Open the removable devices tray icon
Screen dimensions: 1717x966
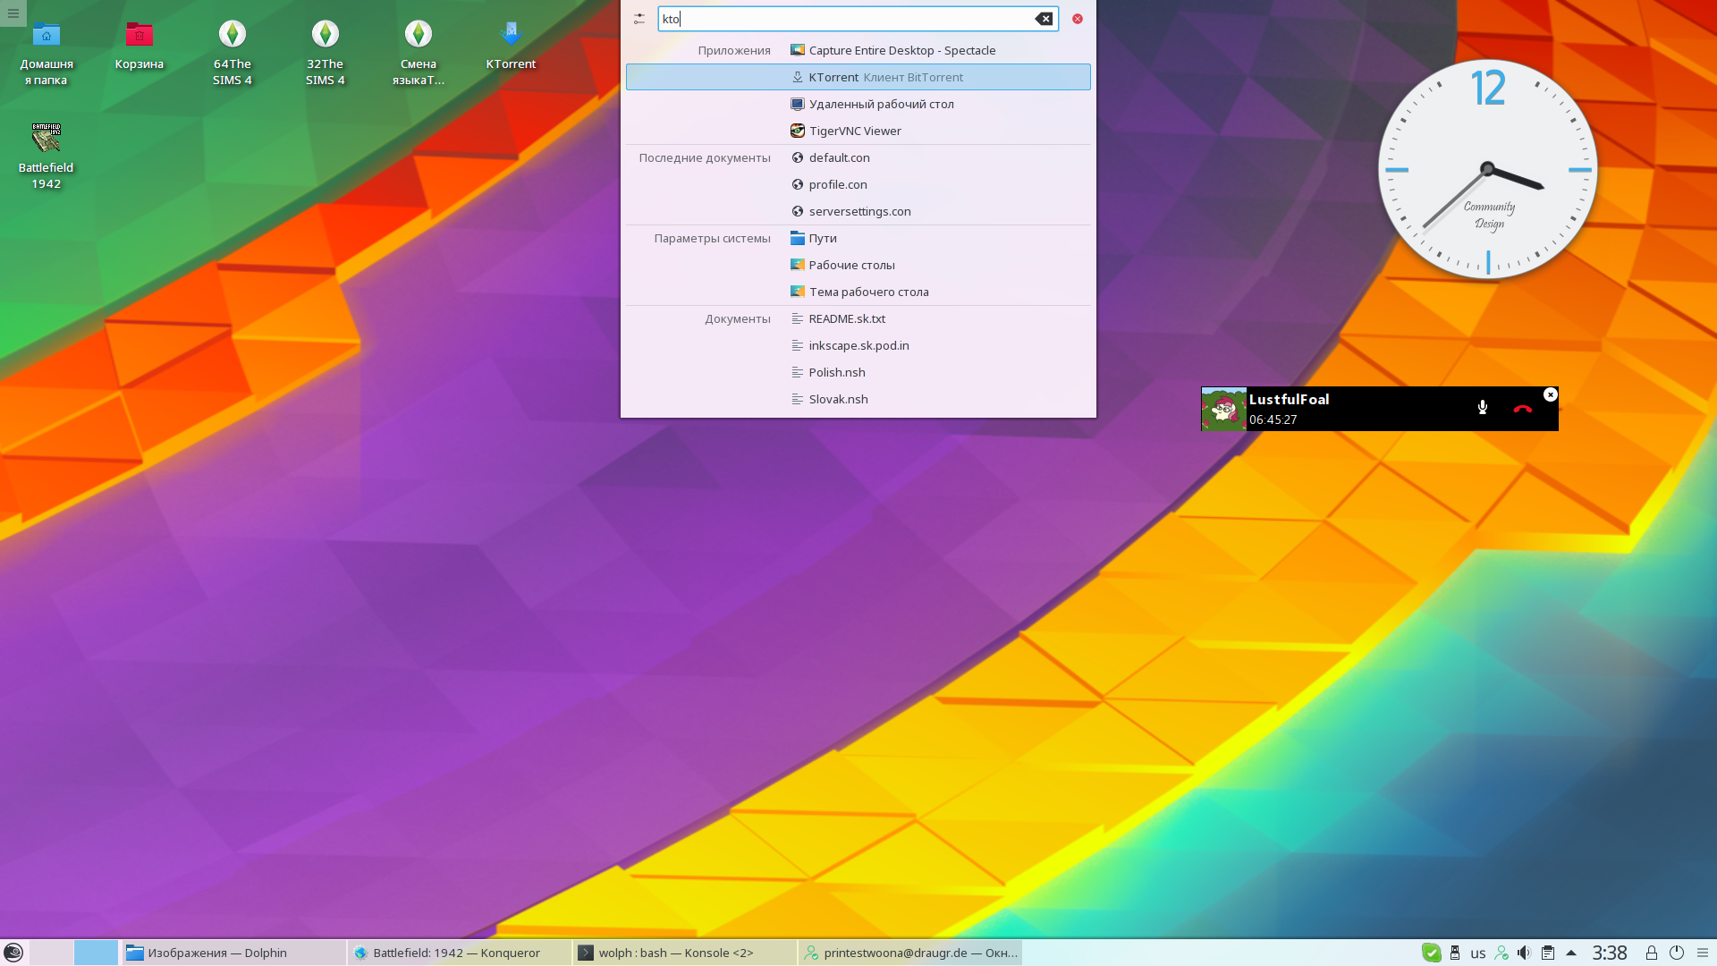(x=1455, y=953)
